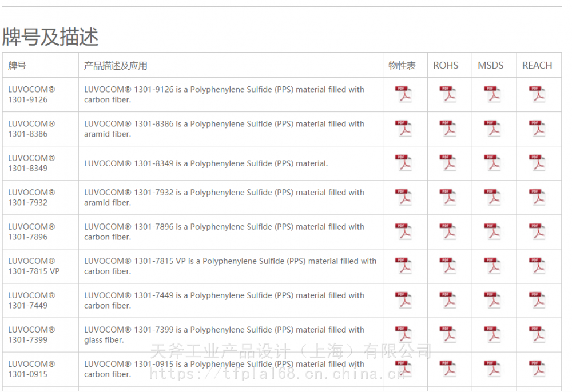Select grade cell LUVOCOM 1301-7815 VP
572x392 pixels.
click(x=41, y=266)
